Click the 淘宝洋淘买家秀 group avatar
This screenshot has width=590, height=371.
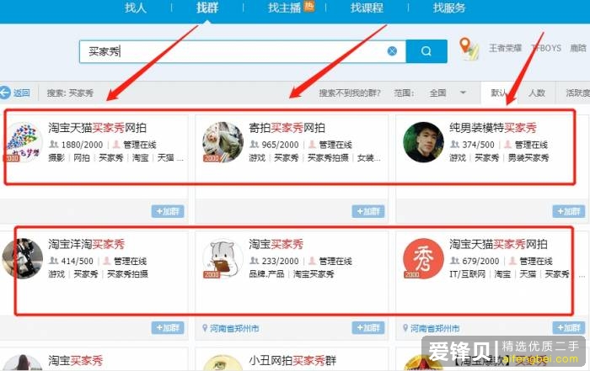(22, 259)
